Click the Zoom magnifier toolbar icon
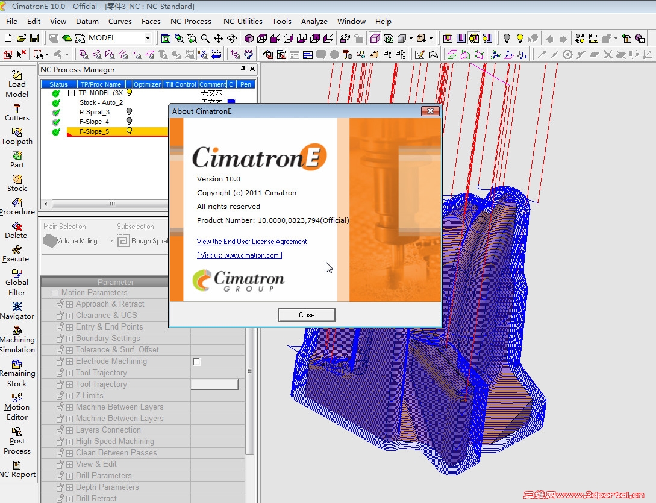 205,39
